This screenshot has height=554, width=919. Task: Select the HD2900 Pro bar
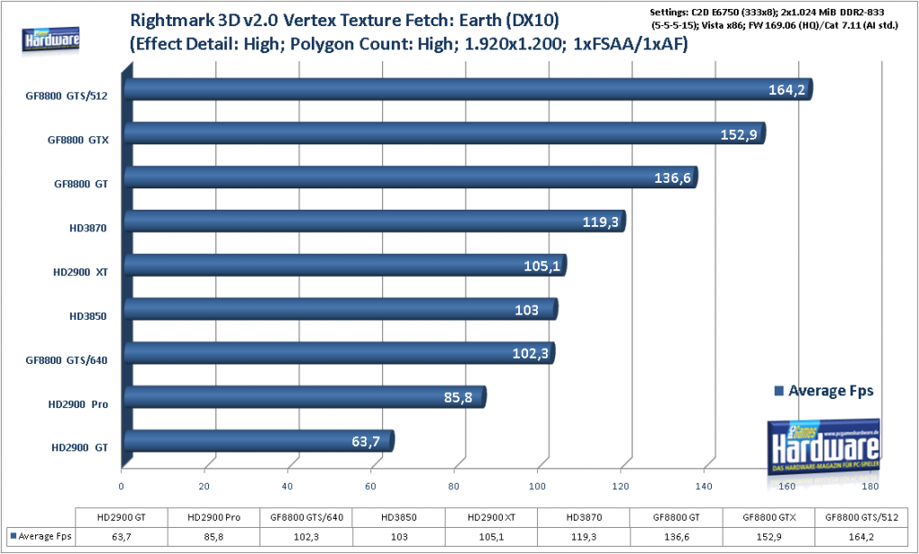pyautogui.click(x=305, y=397)
